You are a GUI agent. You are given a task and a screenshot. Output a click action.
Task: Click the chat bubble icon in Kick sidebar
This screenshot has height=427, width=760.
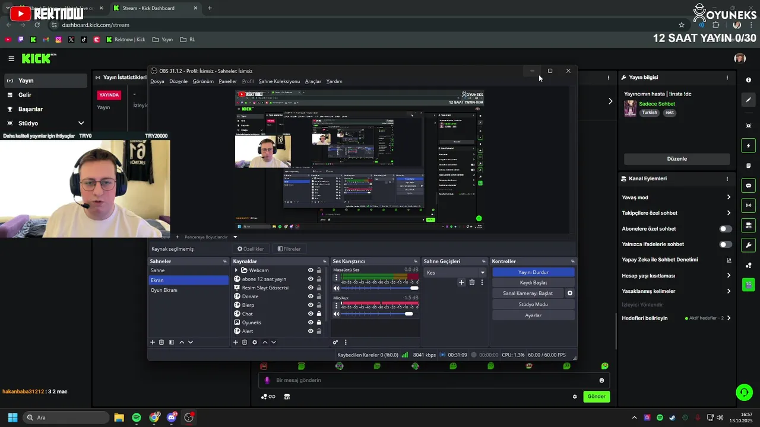point(748,186)
